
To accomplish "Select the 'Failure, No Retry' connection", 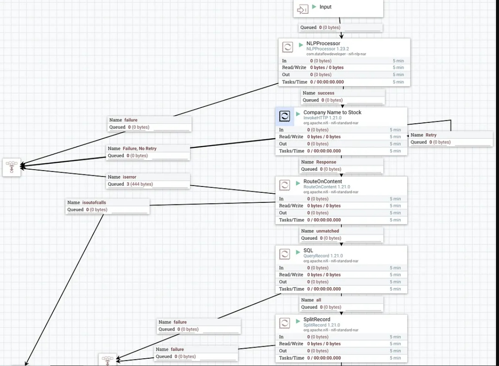I will click(x=148, y=152).
